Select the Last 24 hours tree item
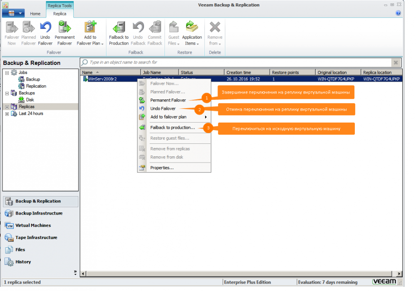 31,113
